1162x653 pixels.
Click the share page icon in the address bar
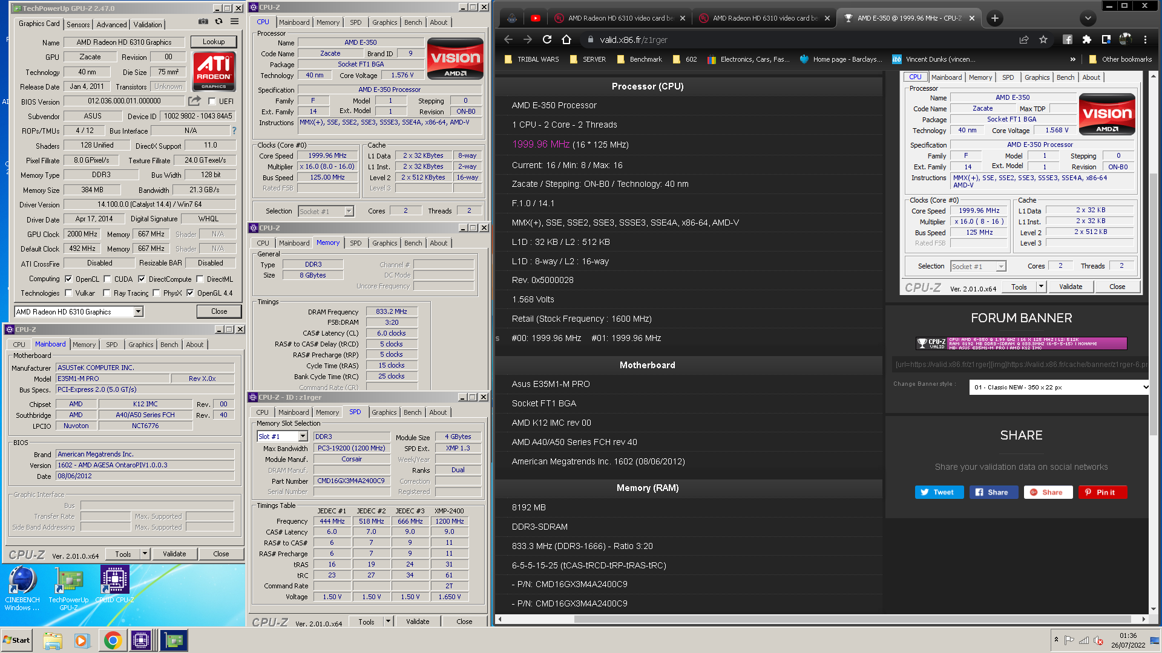pos(1024,39)
